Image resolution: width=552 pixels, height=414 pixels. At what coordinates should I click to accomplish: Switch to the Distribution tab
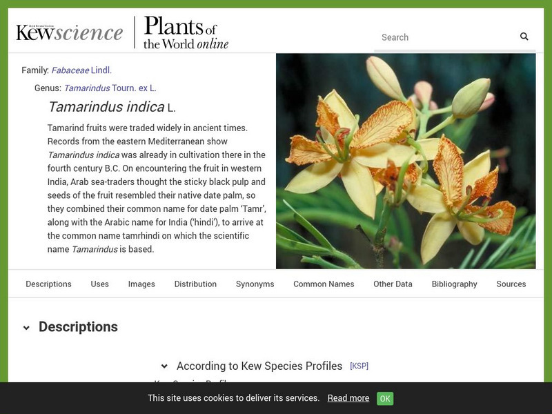(x=195, y=284)
